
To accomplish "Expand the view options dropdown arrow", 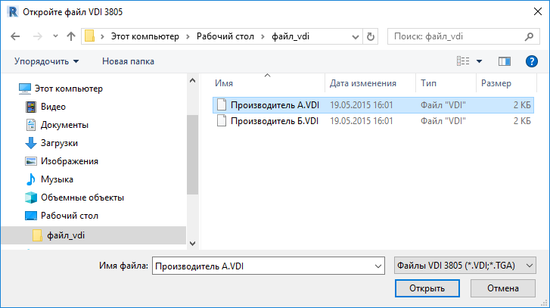I will [479, 61].
